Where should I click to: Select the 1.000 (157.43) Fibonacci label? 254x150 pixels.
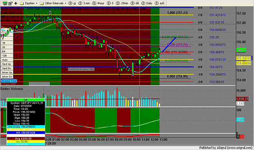pyautogui.click(x=177, y=13)
